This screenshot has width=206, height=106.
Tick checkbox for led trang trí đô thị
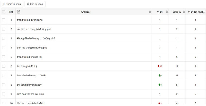(4, 66)
